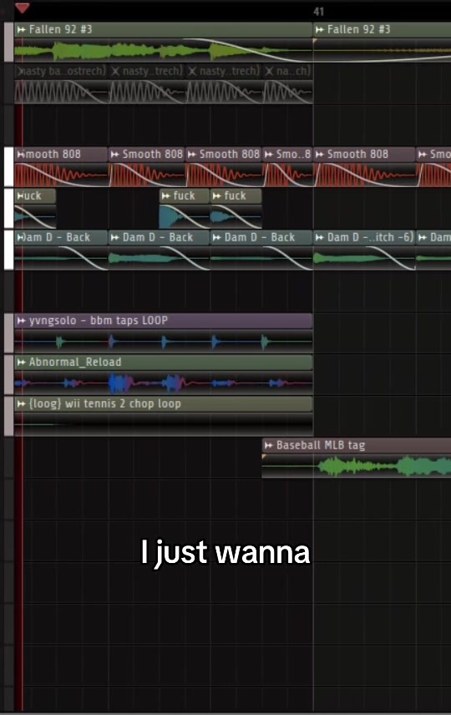The height and width of the screenshot is (715, 451).
Task: Click the muted X icon on na..ch clip
Action: coord(270,71)
